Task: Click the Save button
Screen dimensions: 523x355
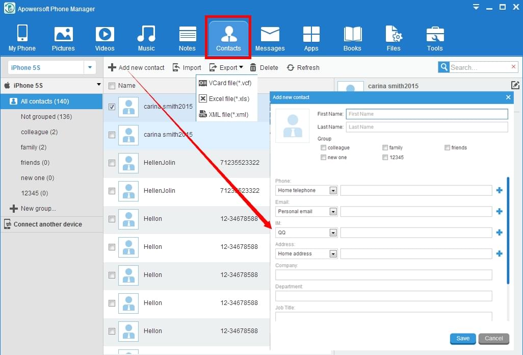Action: 463,338
